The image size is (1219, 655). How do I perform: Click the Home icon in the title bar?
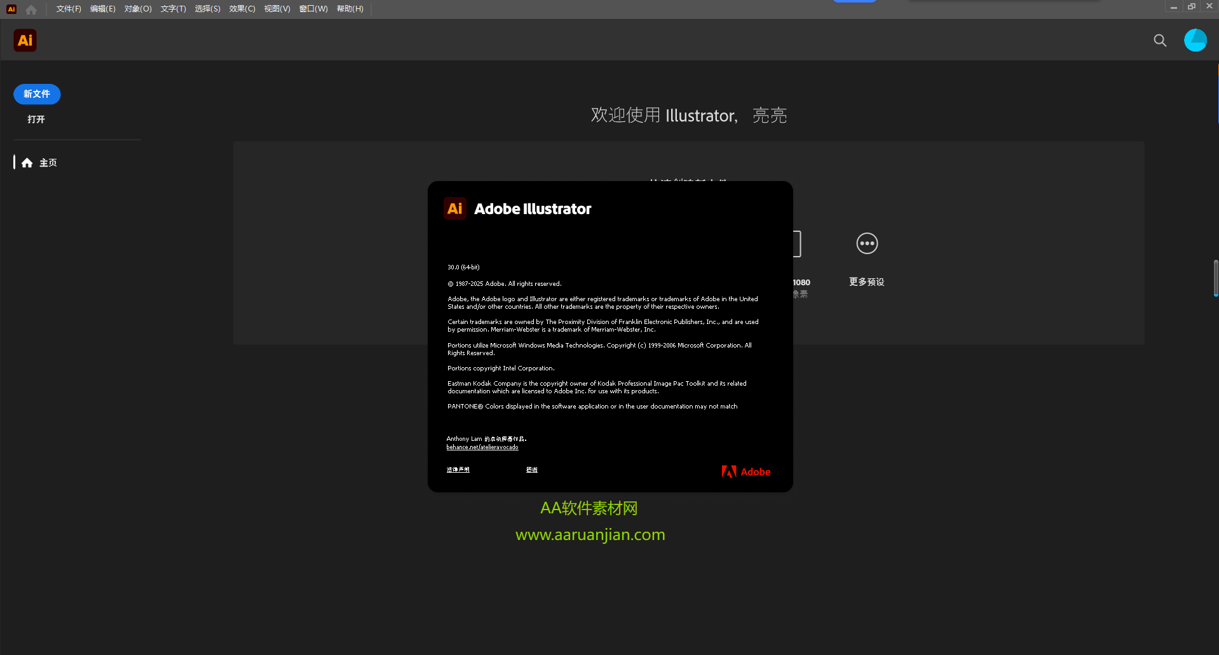point(31,9)
